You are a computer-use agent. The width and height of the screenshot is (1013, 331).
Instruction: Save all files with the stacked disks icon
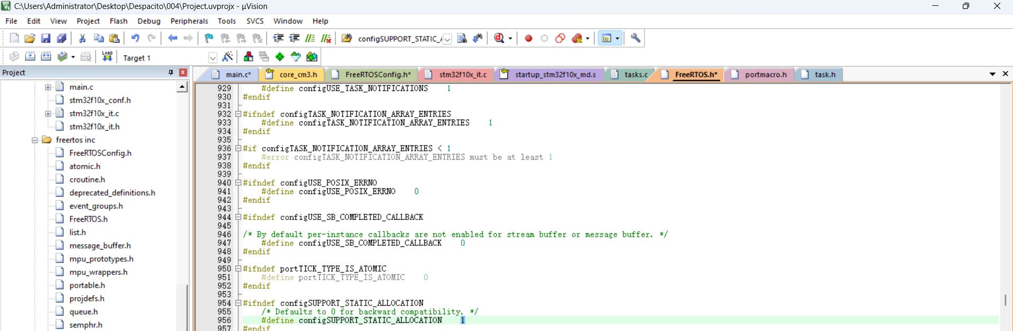click(x=62, y=38)
